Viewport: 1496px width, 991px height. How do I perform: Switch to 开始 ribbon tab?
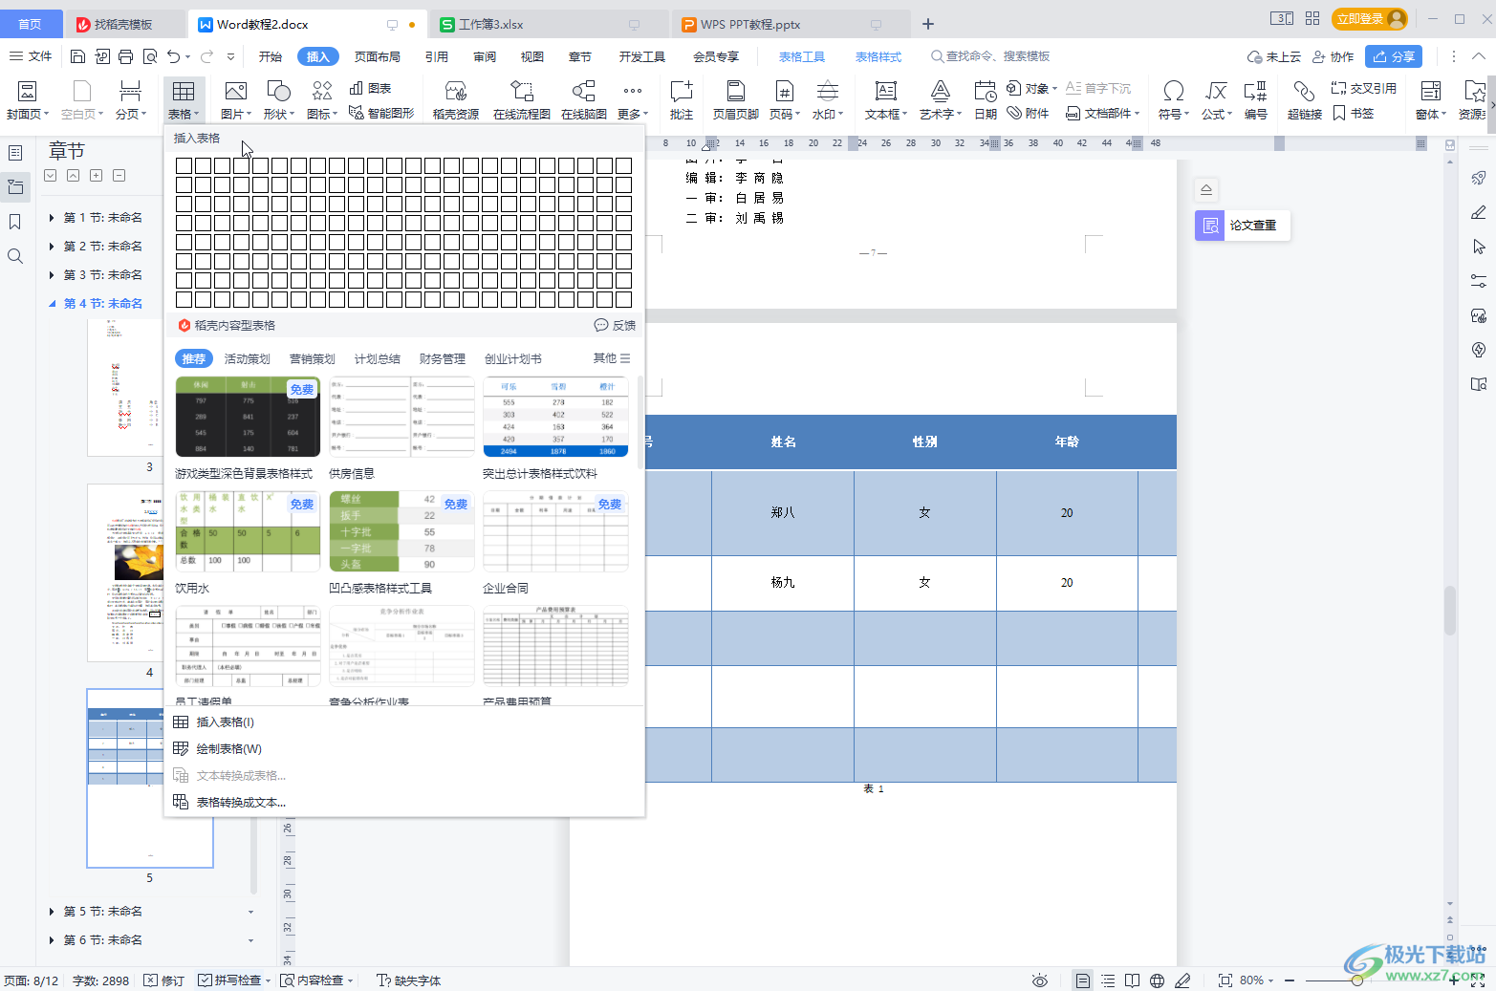tap(271, 56)
